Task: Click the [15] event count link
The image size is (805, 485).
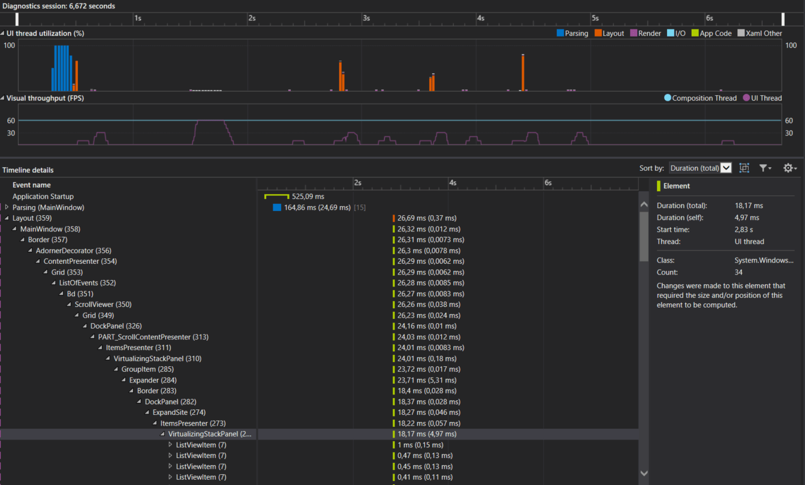Action: (x=360, y=207)
